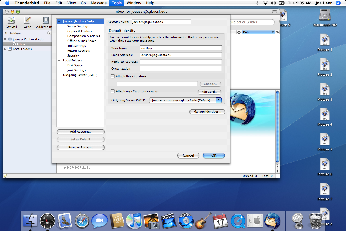
Task: Open the Write new message icon
Action: pyautogui.click(x=27, y=20)
